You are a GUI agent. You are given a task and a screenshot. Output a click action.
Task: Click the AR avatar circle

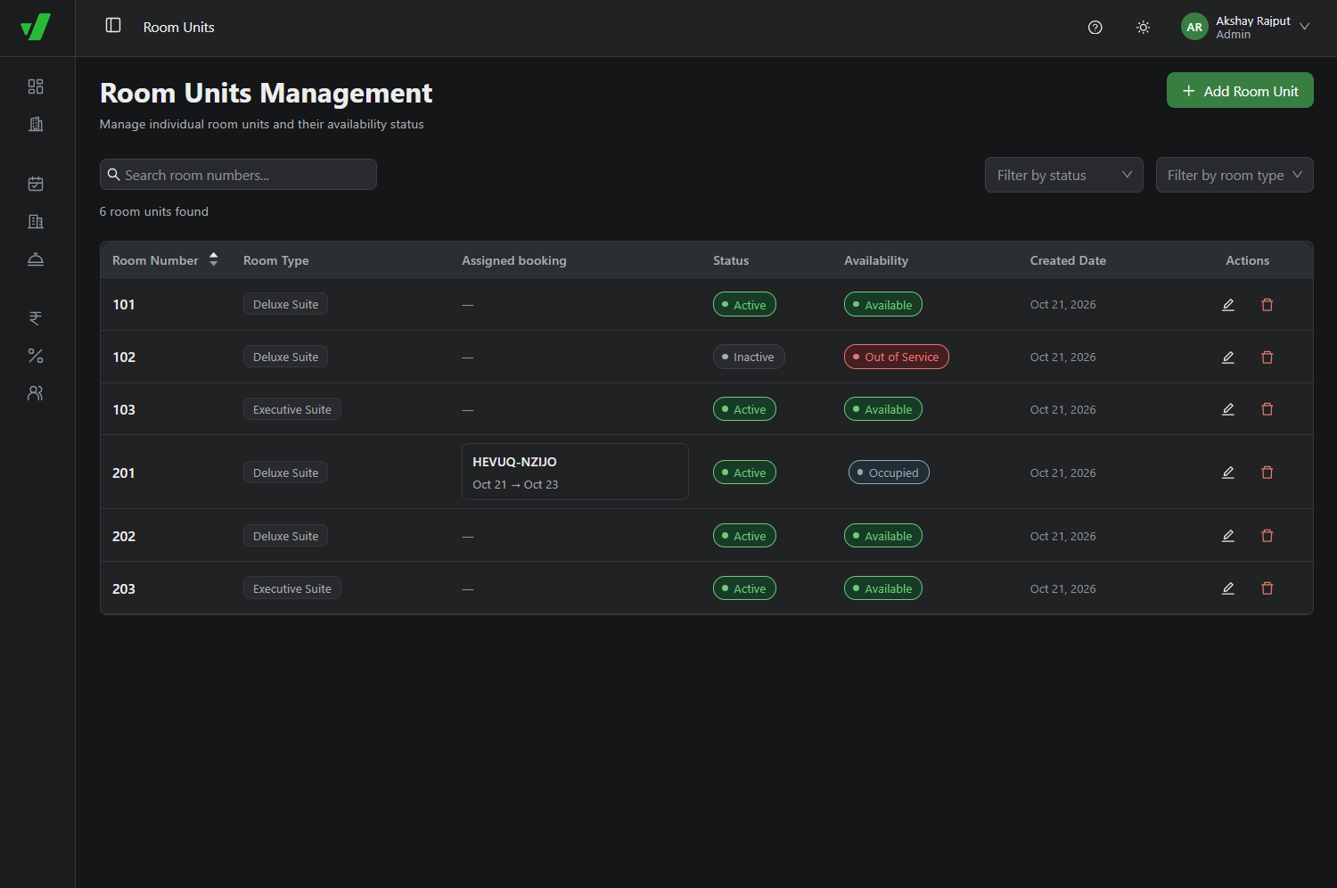click(1194, 27)
